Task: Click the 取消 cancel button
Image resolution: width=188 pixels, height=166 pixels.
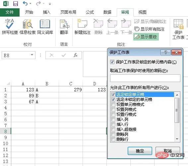Action: pos(168,151)
